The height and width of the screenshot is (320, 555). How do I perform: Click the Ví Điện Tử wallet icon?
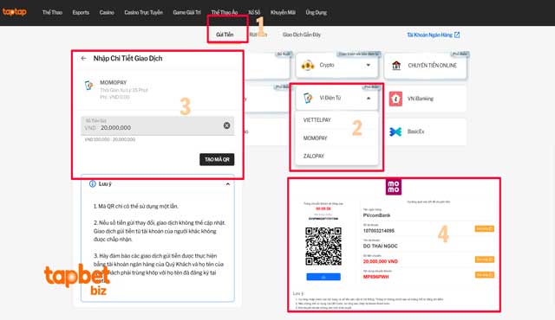[309, 98]
